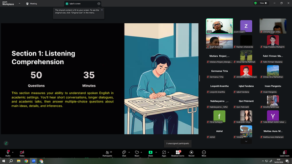Image resolution: width=292 pixels, height=164 pixels.
Task: Open Breakout rooms
Action: coord(177,154)
